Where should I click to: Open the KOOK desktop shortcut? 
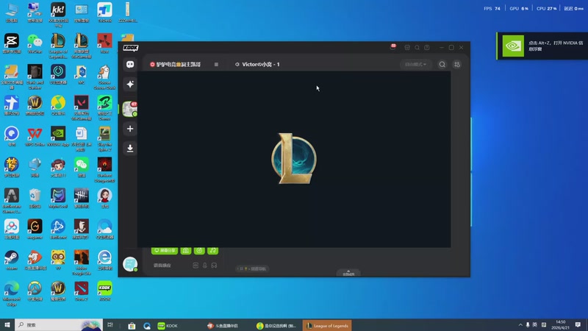(104, 291)
